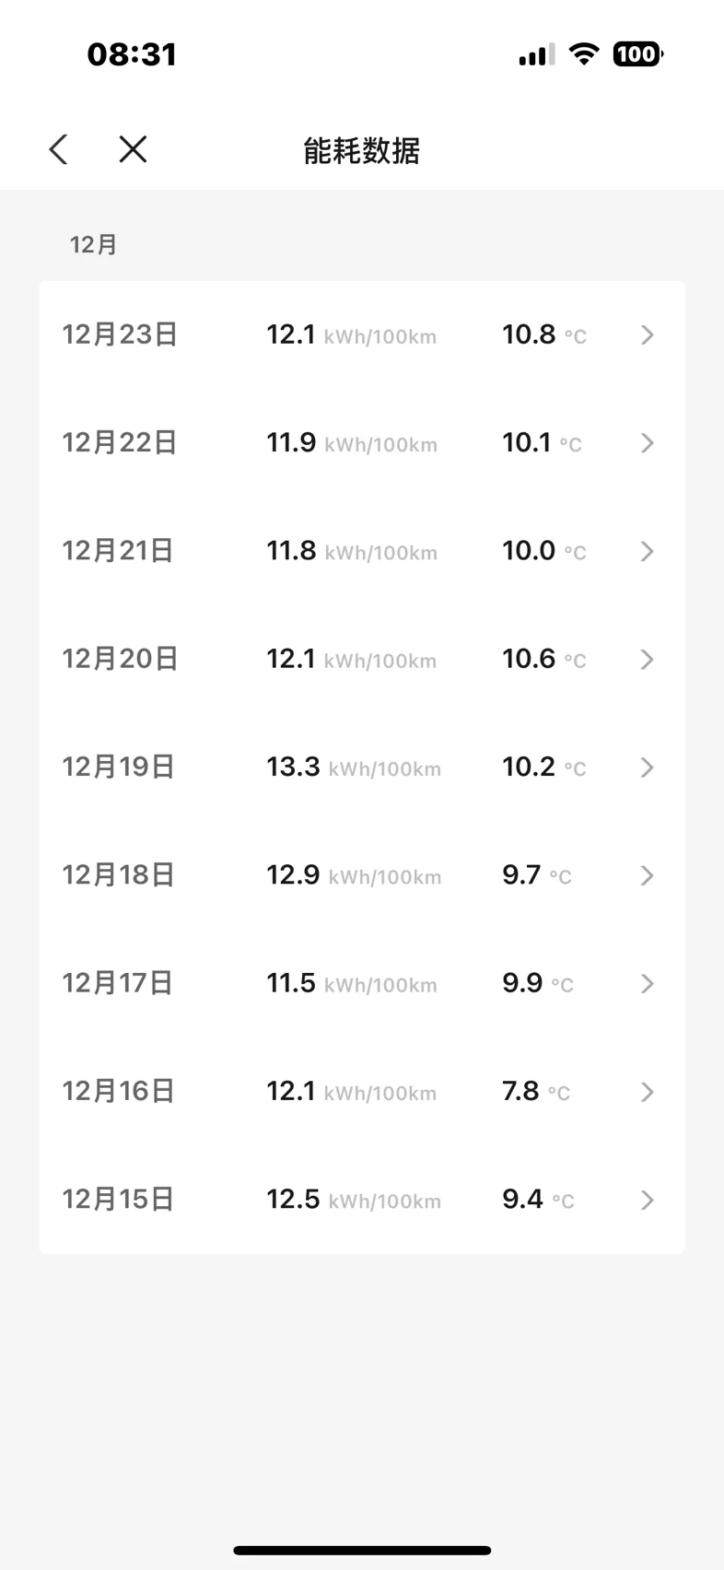The width and height of the screenshot is (724, 1570).
Task: Tap the battery indicator icon
Action: pyautogui.click(x=637, y=54)
